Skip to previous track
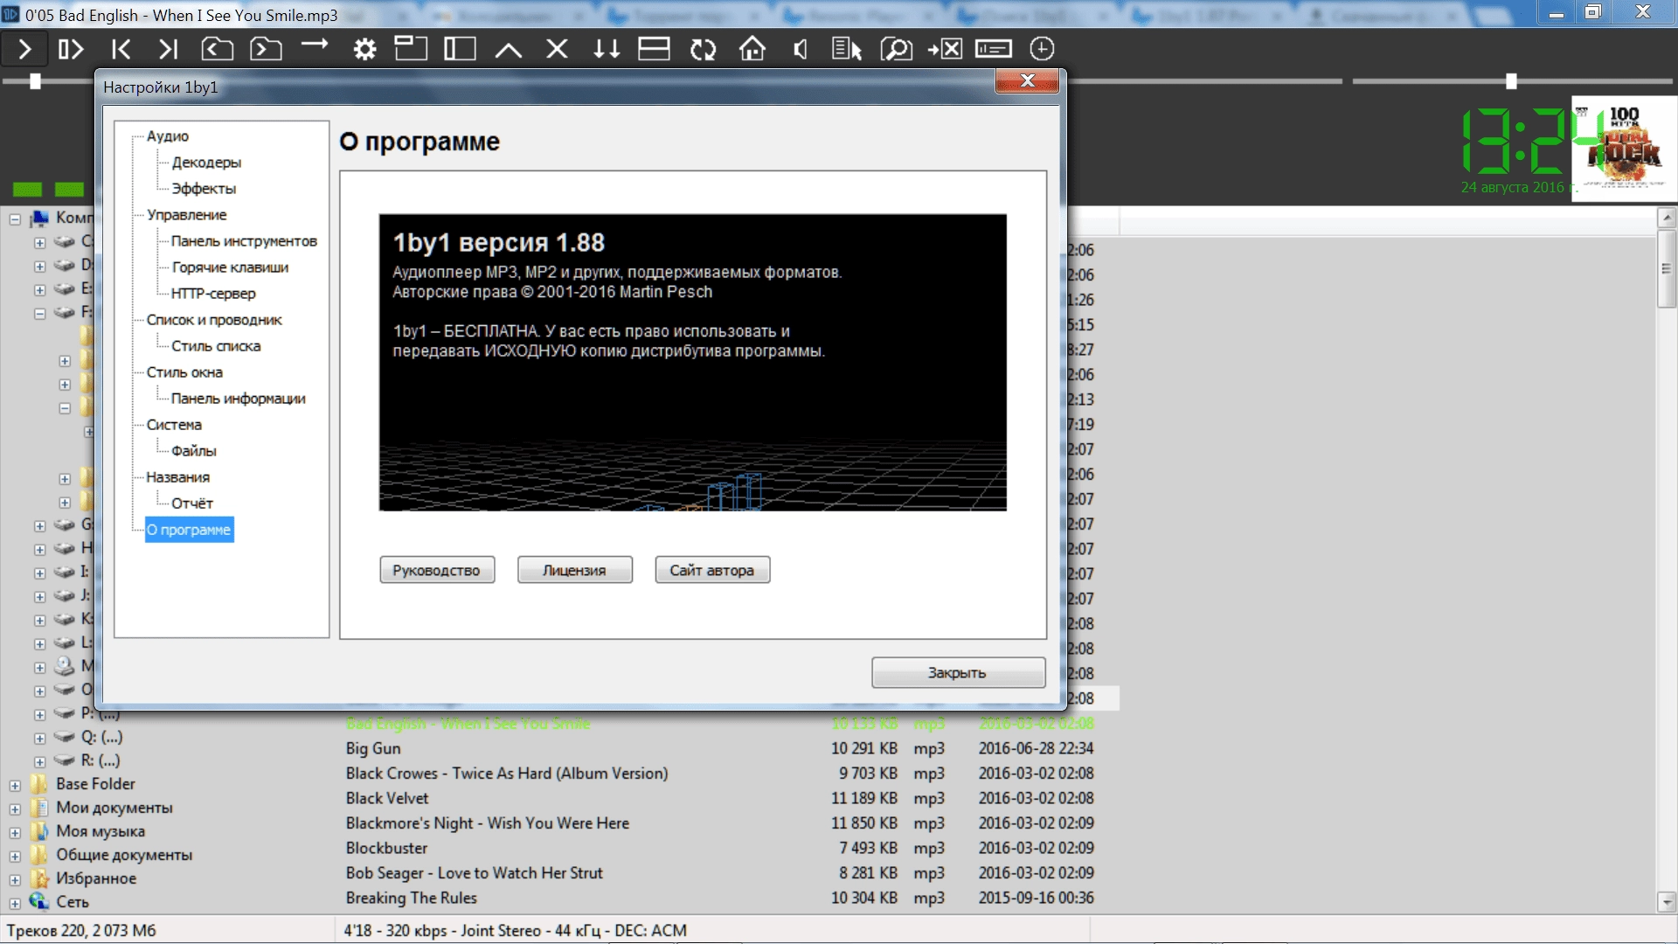Screen dimensions: 1678x944 click(x=121, y=49)
